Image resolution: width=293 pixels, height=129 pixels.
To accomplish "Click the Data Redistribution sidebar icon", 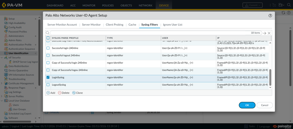I will pyautogui.click(x=6, y=66).
